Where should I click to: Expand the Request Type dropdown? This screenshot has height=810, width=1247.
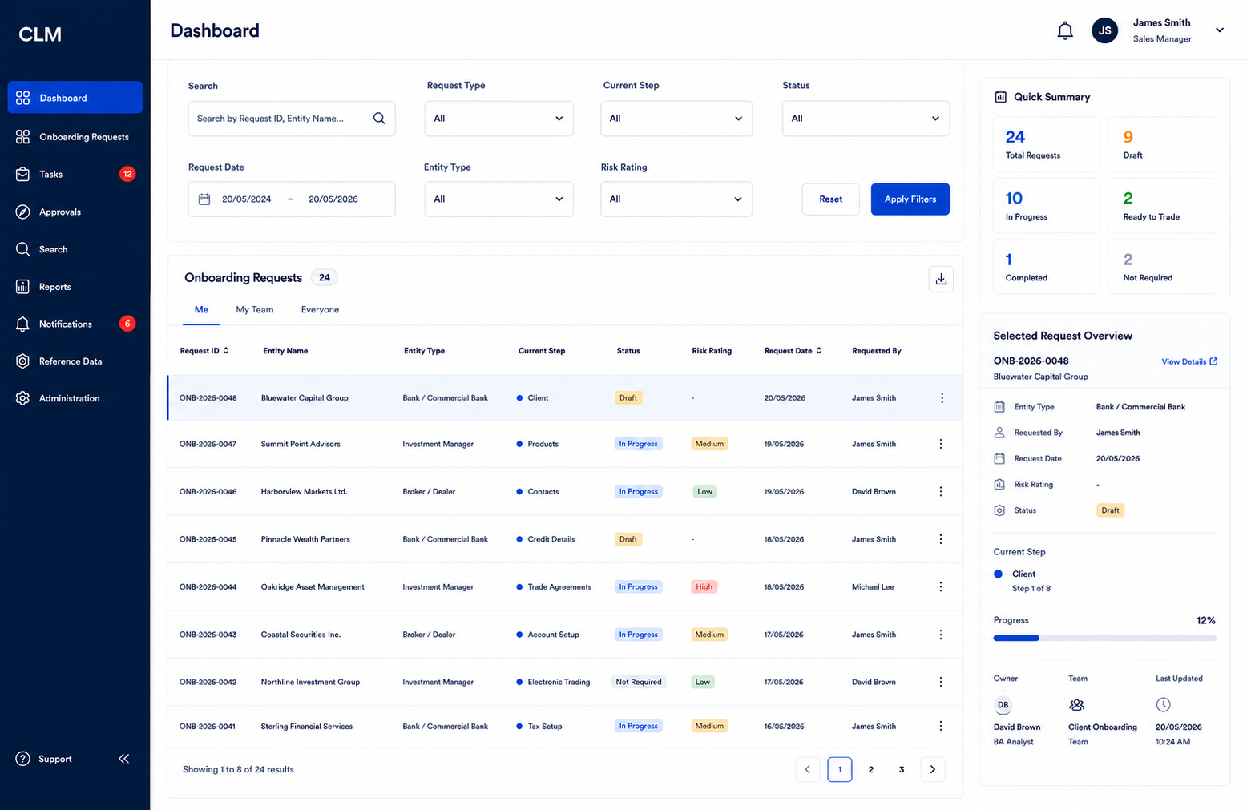click(498, 119)
